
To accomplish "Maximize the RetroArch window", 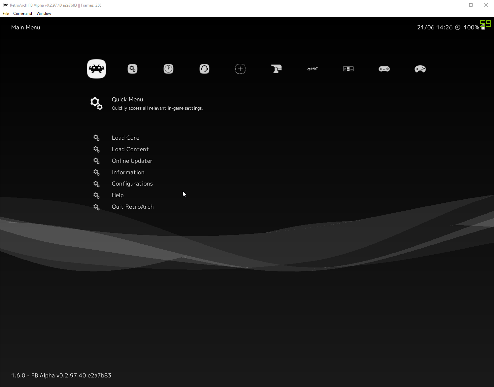I will [471, 5].
